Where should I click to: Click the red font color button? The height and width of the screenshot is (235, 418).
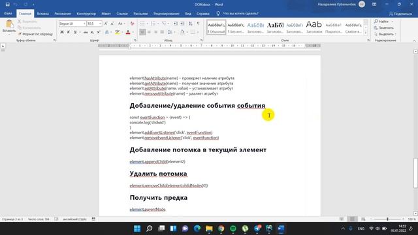[128, 32]
